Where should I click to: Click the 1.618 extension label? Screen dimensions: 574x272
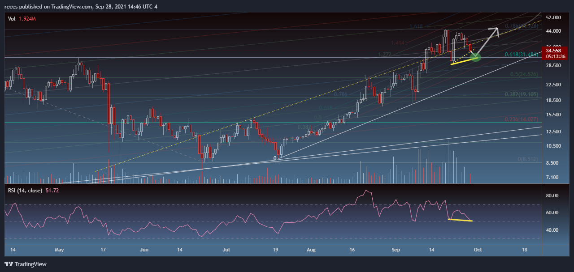[416, 27]
